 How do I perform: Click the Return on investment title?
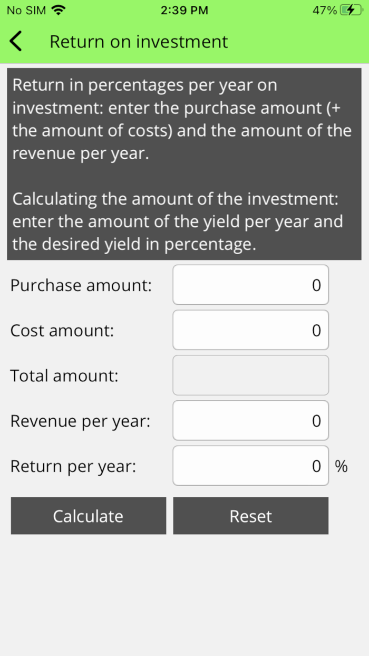(138, 41)
